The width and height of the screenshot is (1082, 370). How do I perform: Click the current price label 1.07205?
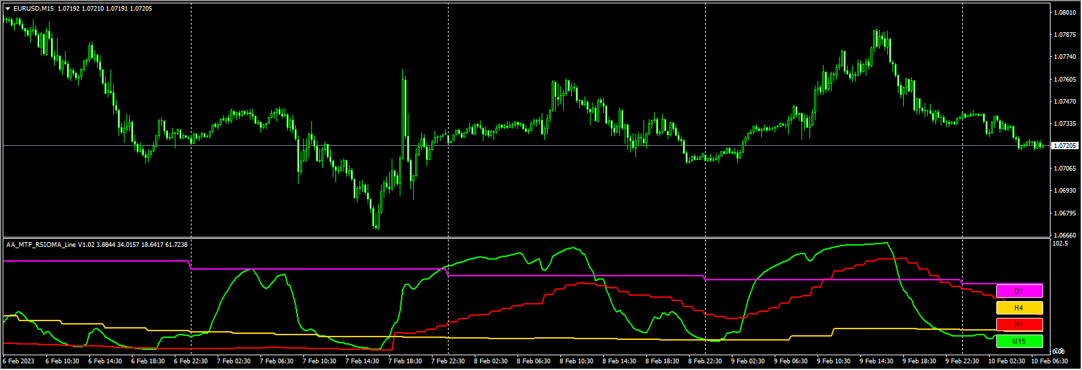tap(1065, 145)
